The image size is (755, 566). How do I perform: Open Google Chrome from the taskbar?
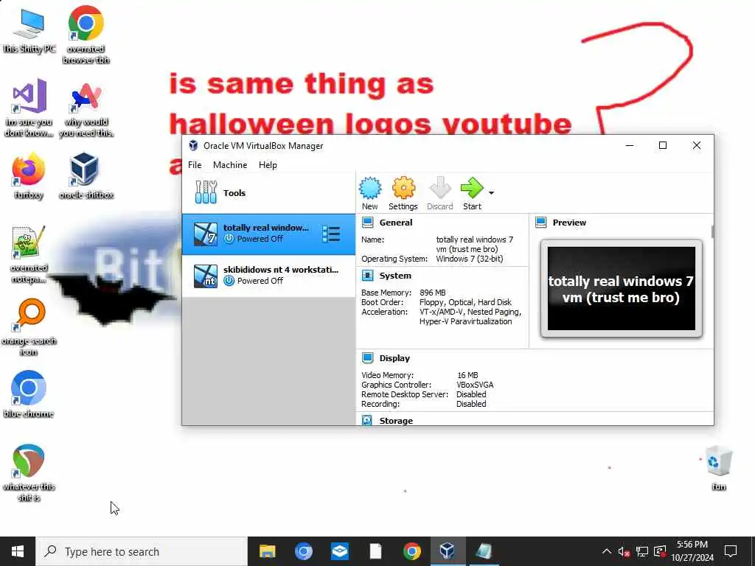coord(411,551)
